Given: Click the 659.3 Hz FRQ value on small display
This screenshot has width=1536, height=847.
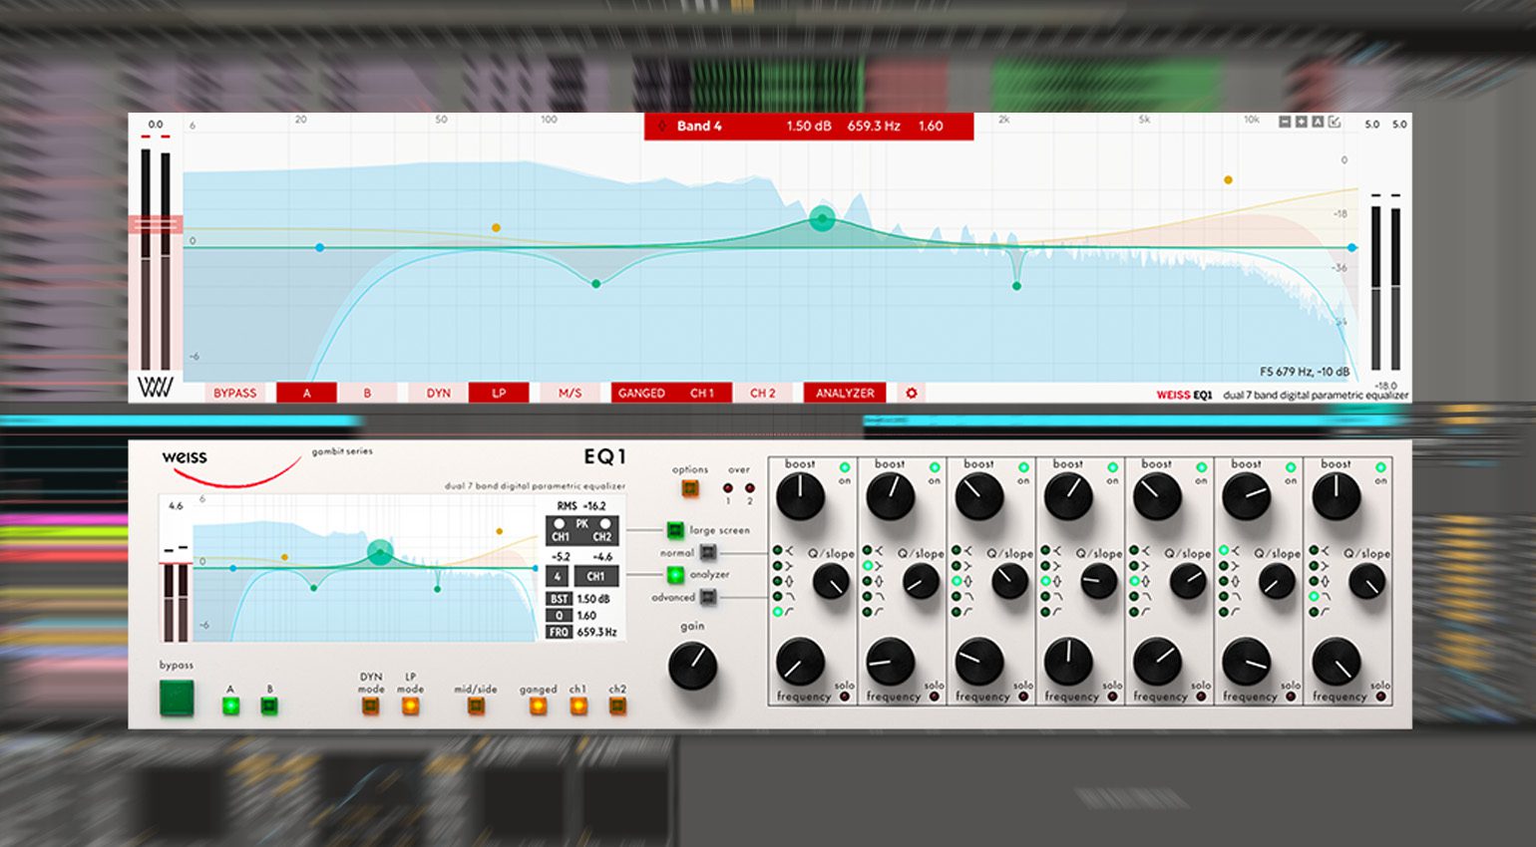Looking at the screenshot, I should (x=596, y=632).
